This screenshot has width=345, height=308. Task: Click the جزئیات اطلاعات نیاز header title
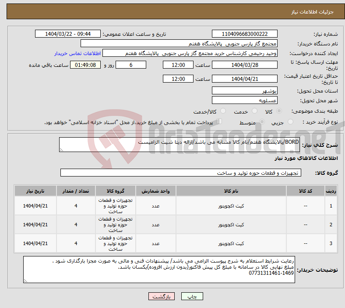coord(313,12)
